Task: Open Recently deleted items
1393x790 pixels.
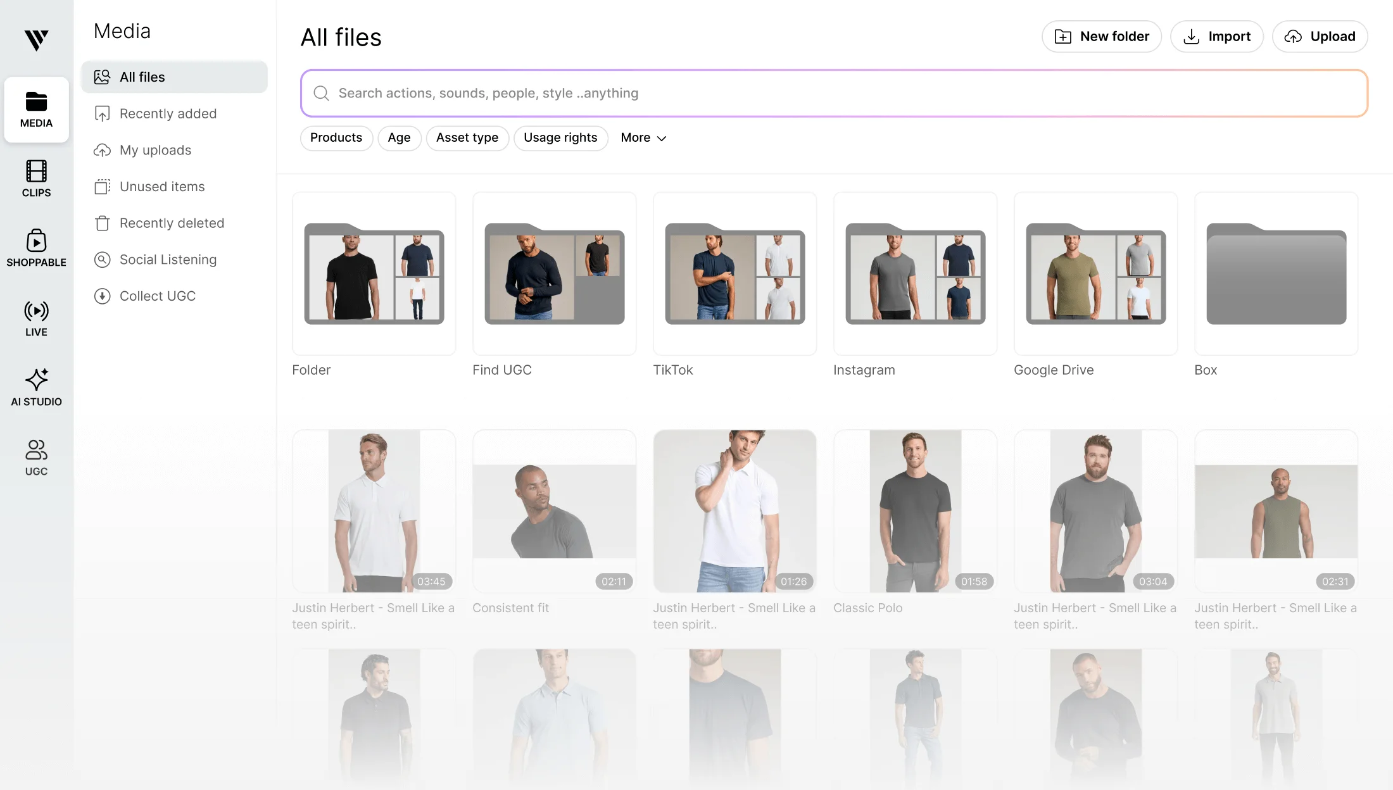Action: (172, 223)
